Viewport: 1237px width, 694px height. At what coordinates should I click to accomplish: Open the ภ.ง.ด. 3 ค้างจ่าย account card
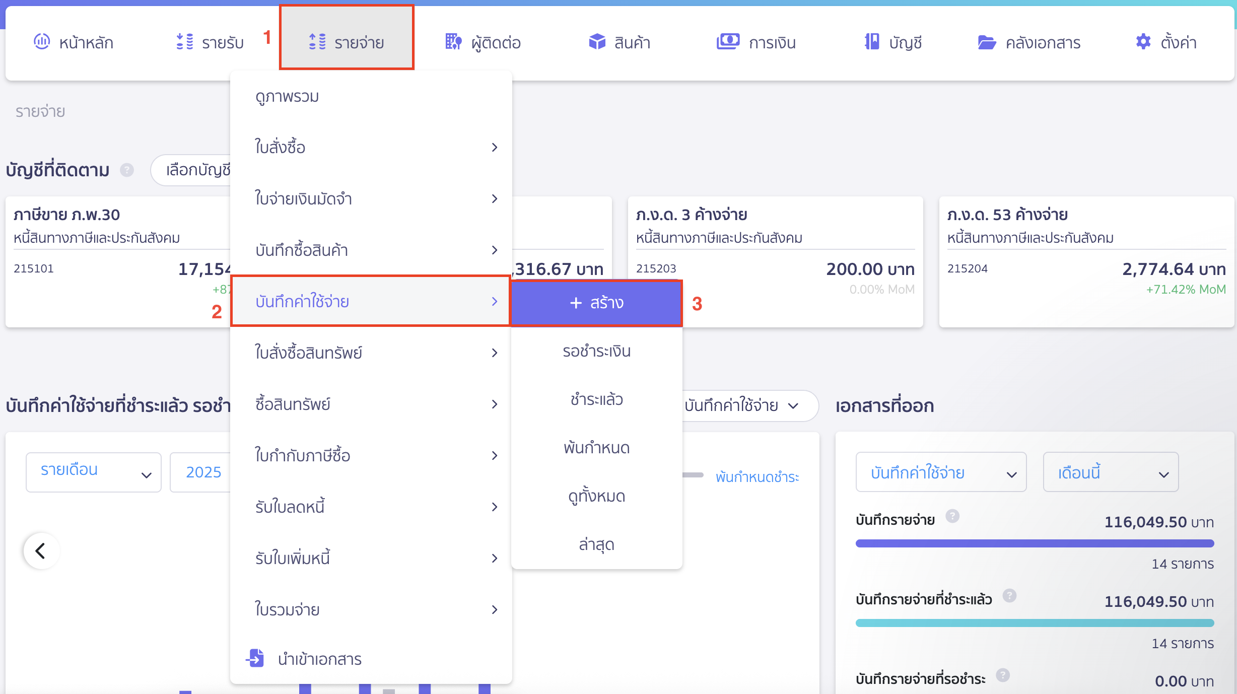point(775,262)
